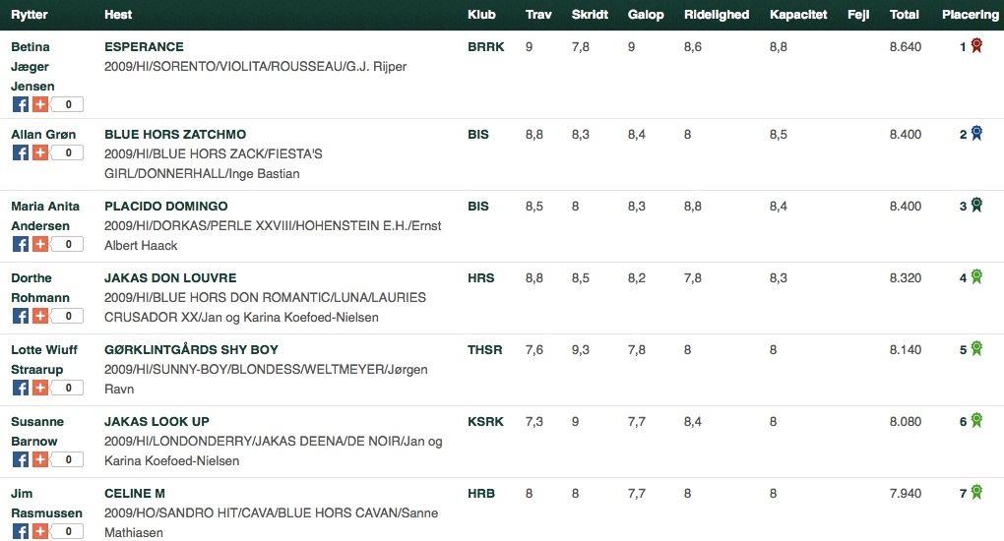Open rider Allan Grøn

[43, 134]
